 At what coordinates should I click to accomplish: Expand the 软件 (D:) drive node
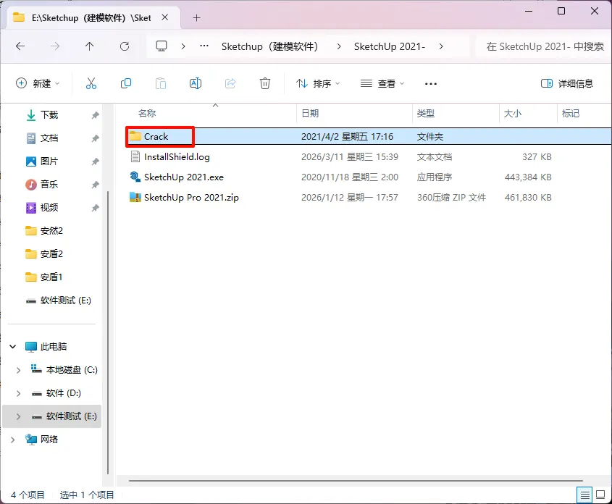[18, 393]
